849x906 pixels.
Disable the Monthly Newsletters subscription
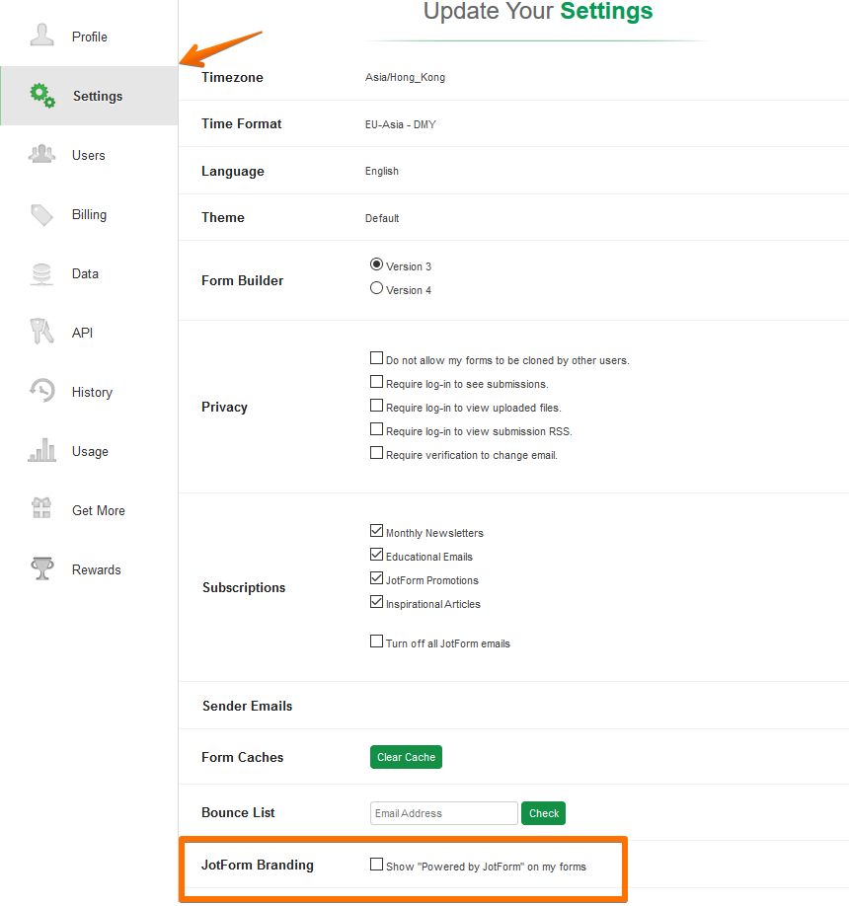click(376, 530)
